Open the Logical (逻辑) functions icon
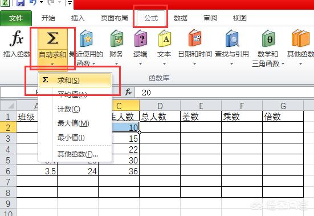The width and height of the screenshot is (314, 216). pyautogui.click(x=141, y=38)
